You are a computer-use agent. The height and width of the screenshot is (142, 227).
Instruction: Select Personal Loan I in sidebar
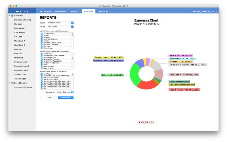coord(21,70)
